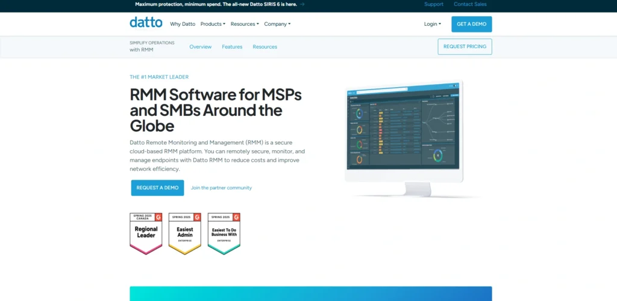Click the REQUEST PRICING button
The image size is (617, 301).
coord(465,47)
